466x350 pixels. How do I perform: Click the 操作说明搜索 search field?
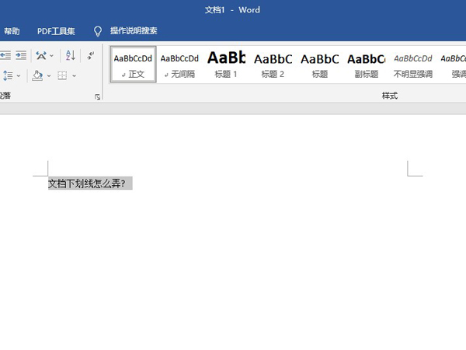[x=134, y=31]
